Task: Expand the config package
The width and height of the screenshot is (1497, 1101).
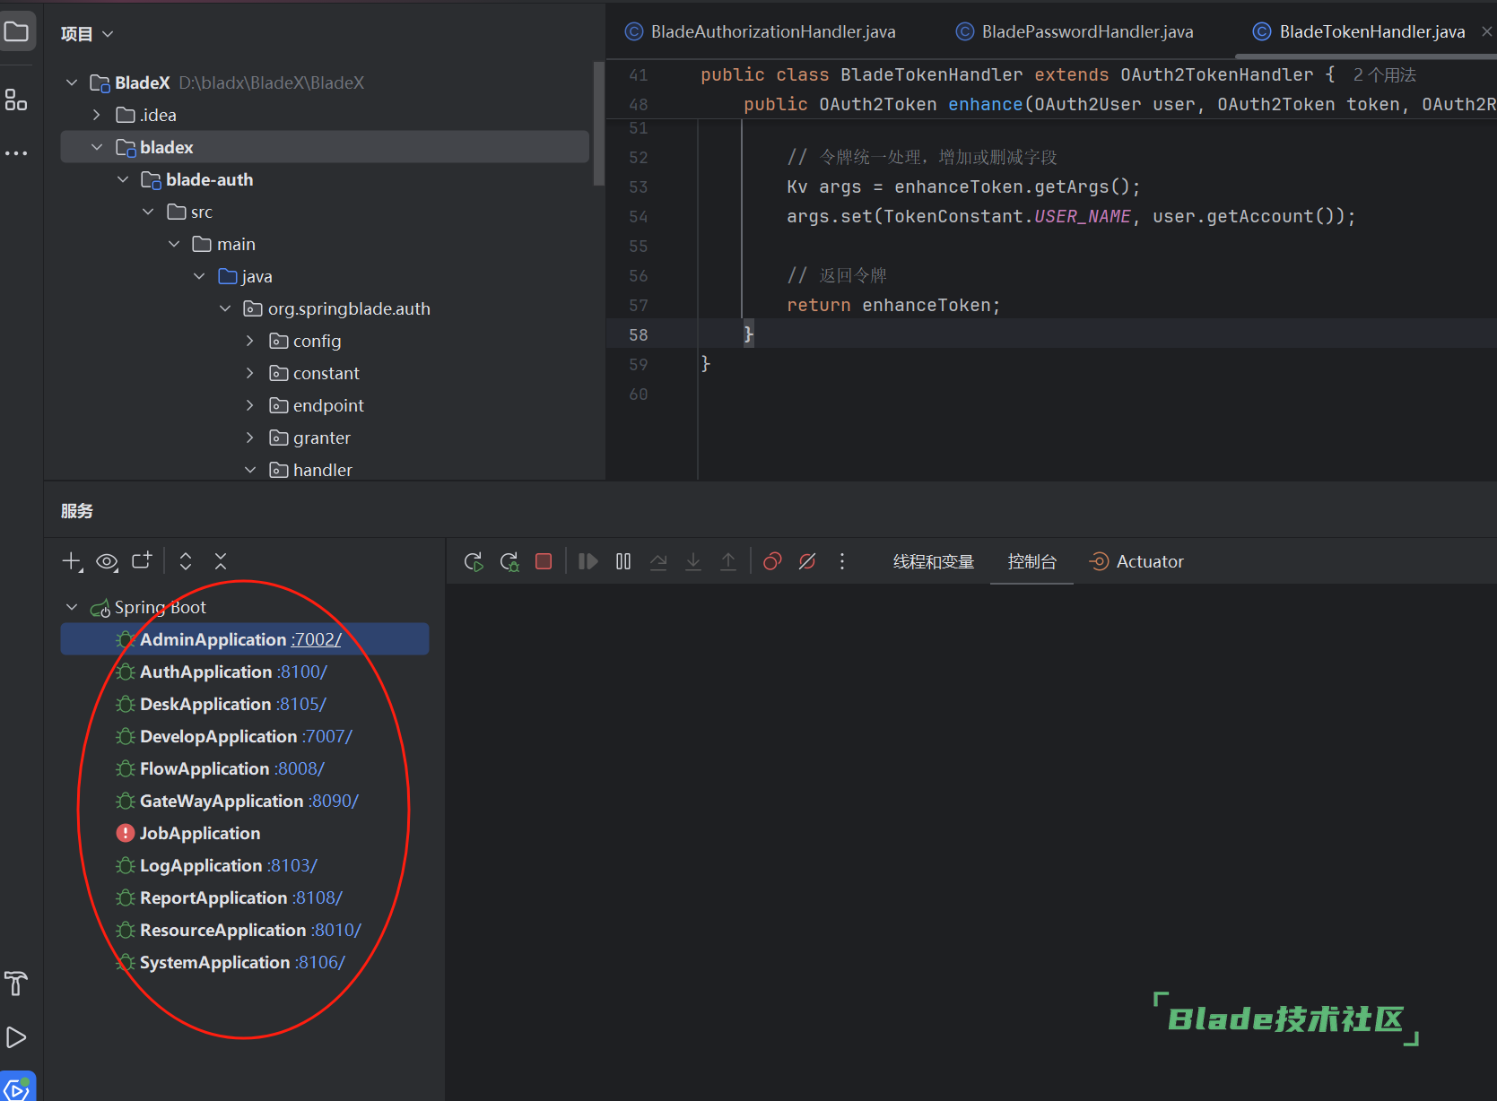Action: click(x=250, y=341)
